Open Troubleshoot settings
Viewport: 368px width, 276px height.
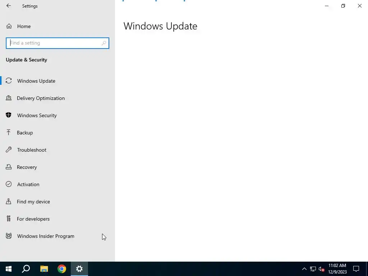coord(57,150)
